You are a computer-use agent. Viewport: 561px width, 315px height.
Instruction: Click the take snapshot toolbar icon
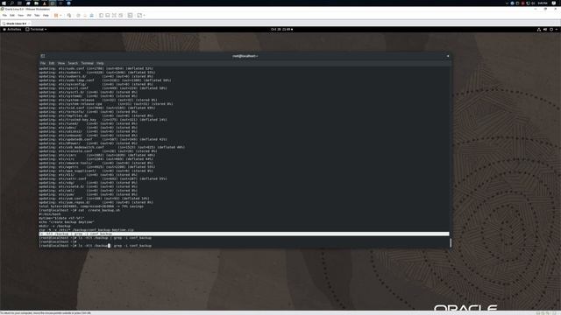coord(78,16)
